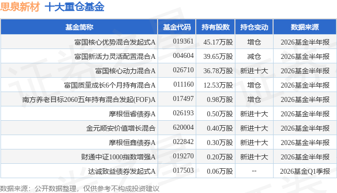Select fund code 620004
Viewport: 337px width, 193px height.
[183, 128]
